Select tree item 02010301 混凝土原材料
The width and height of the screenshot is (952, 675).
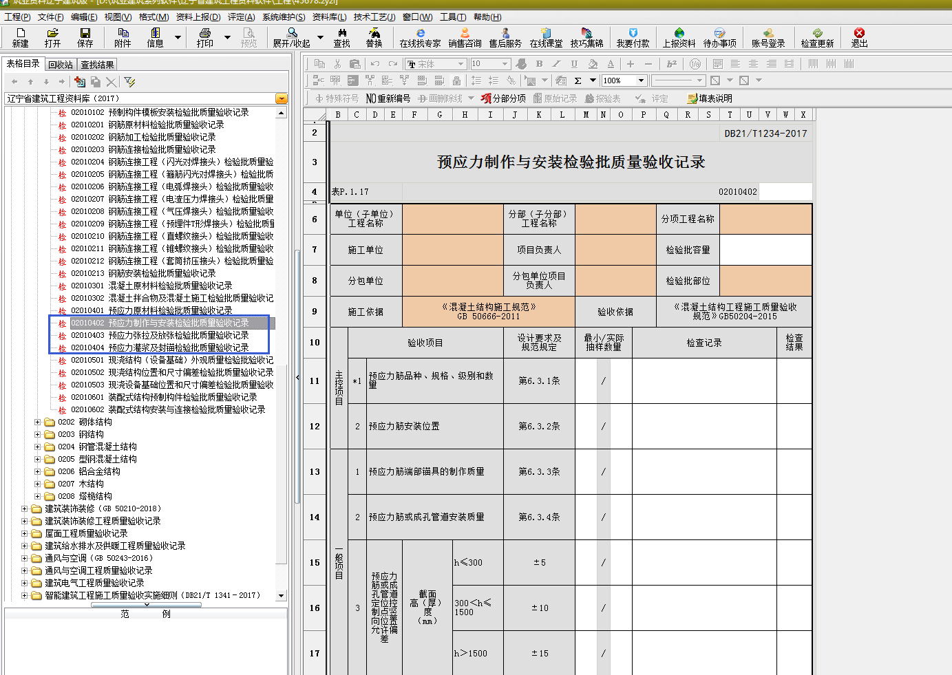coord(151,286)
